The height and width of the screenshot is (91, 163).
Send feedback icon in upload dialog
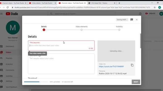(x=132, y=20)
